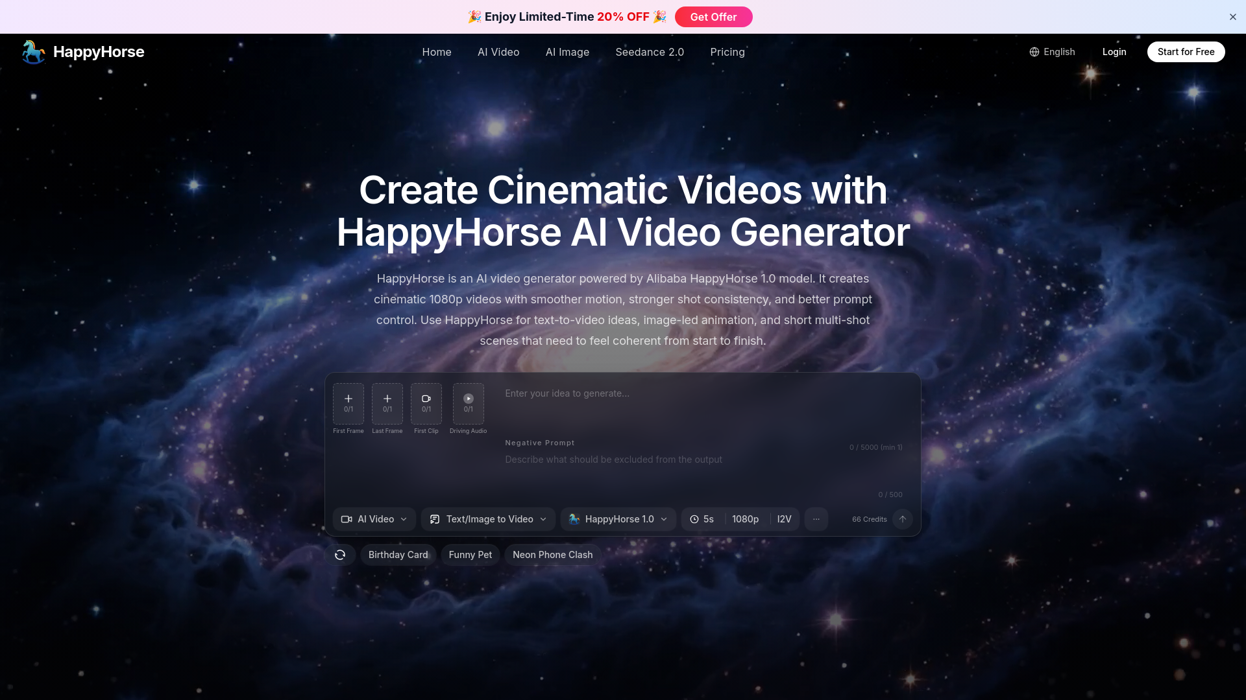Open Text/Image to Video dropdown
Image resolution: width=1246 pixels, height=700 pixels.
pyautogui.click(x=488, y=519)
